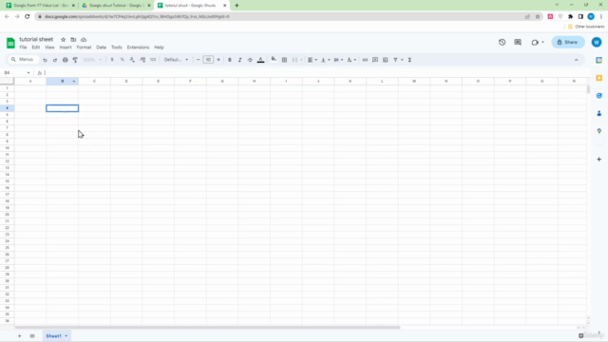Open comments history icon
The height and width of the screenshot is (342, 608).
[518, 42]
